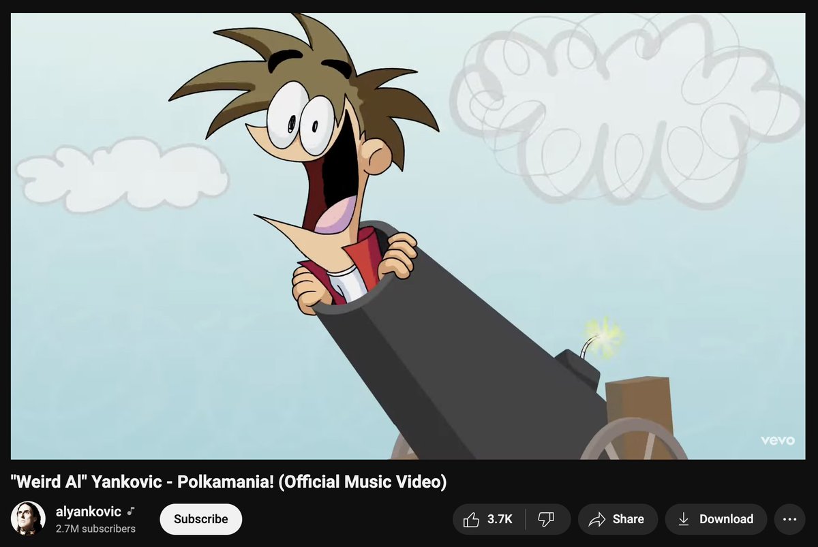
Task: Click the alyankovic channel avatar
Action: 28,519
